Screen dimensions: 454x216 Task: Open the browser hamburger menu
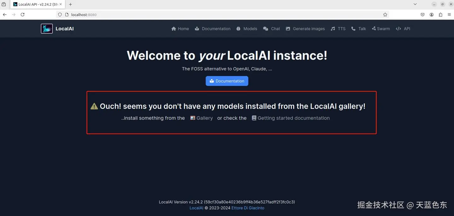tap(449, 14)
